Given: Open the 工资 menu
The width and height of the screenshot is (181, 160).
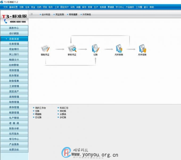Looking at the screenshot, I should pyautogui.click(x=56, y=7).
